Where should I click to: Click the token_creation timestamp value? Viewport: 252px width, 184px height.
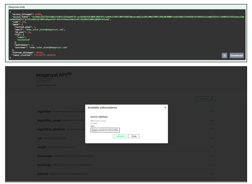45,55
